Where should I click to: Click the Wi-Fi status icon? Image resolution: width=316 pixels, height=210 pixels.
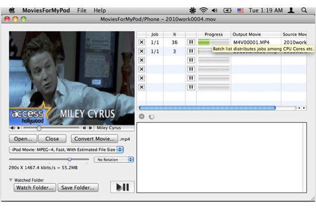pyautogui.click(x=203, y=10)
